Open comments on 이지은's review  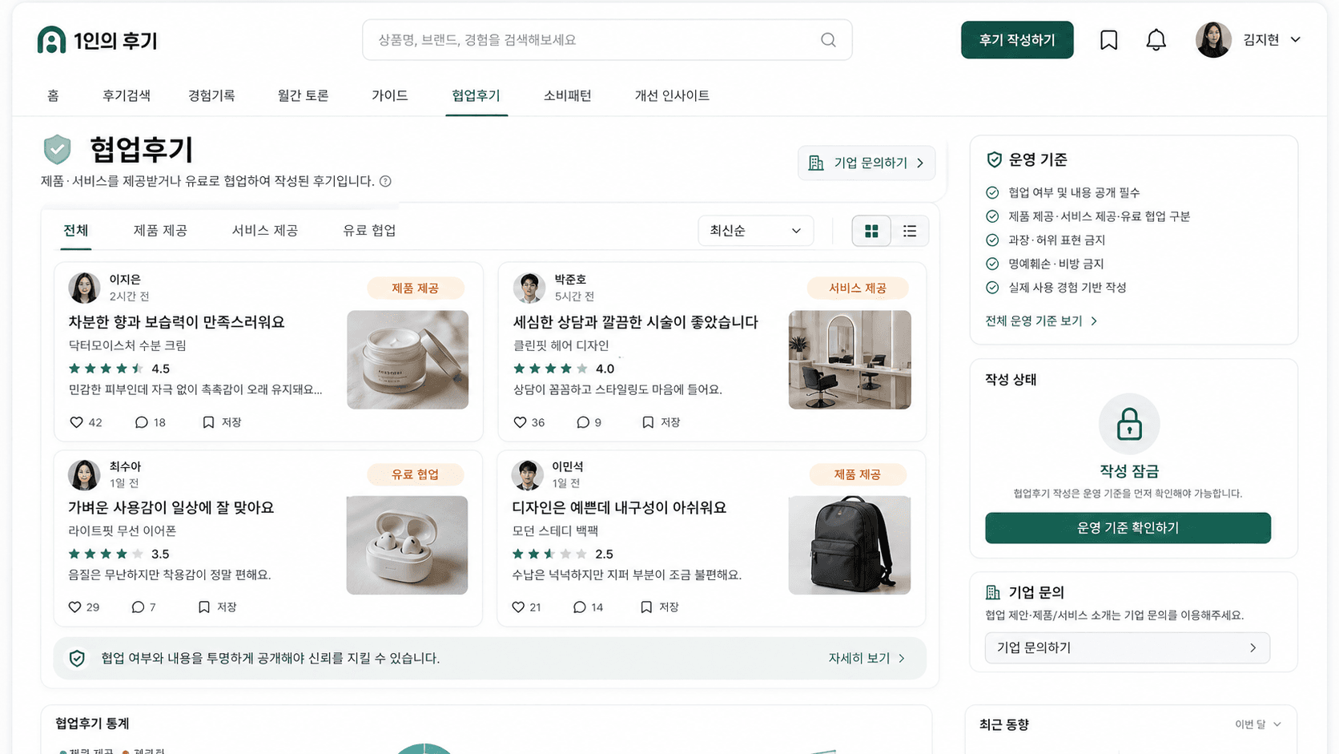coord(141,422)
